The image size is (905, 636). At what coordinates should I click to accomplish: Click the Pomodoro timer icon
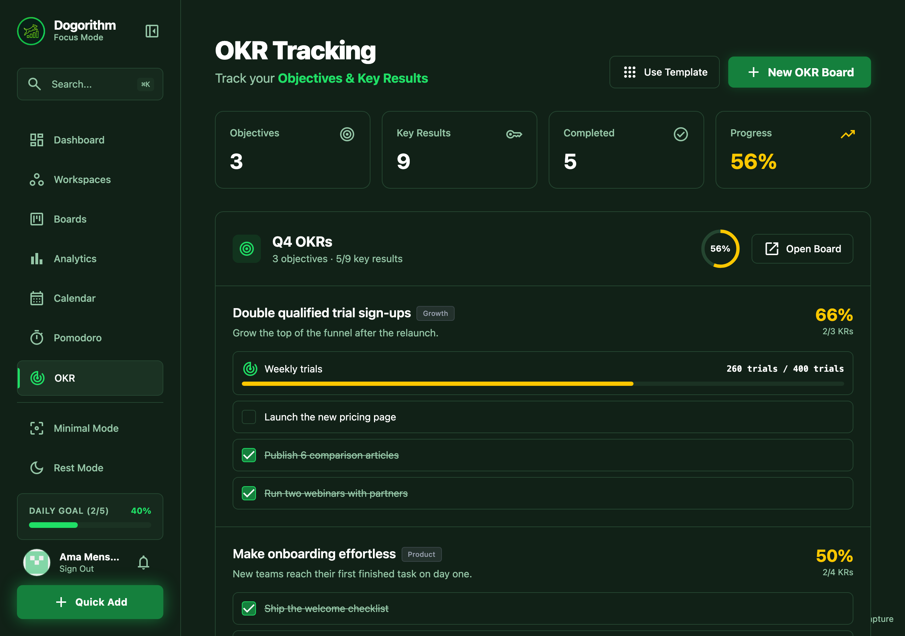pos(37,338)
